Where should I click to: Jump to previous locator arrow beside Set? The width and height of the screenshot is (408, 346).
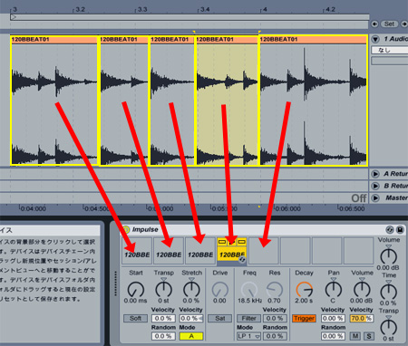point(374,24)
